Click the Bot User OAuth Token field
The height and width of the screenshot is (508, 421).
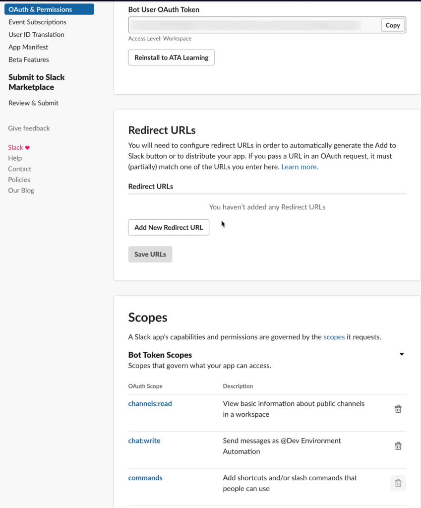254,25
